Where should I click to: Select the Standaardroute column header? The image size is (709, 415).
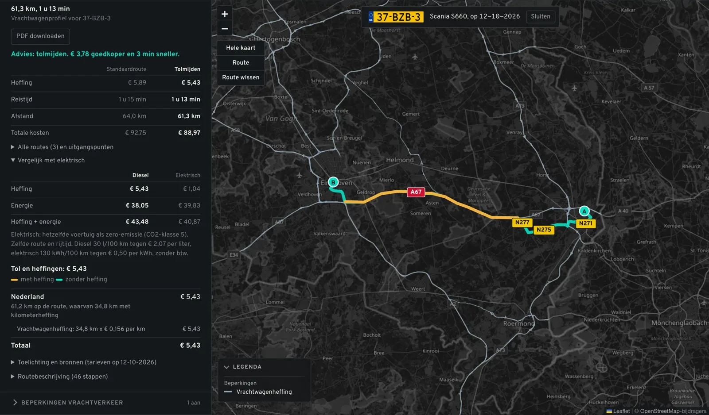point(126,69)
